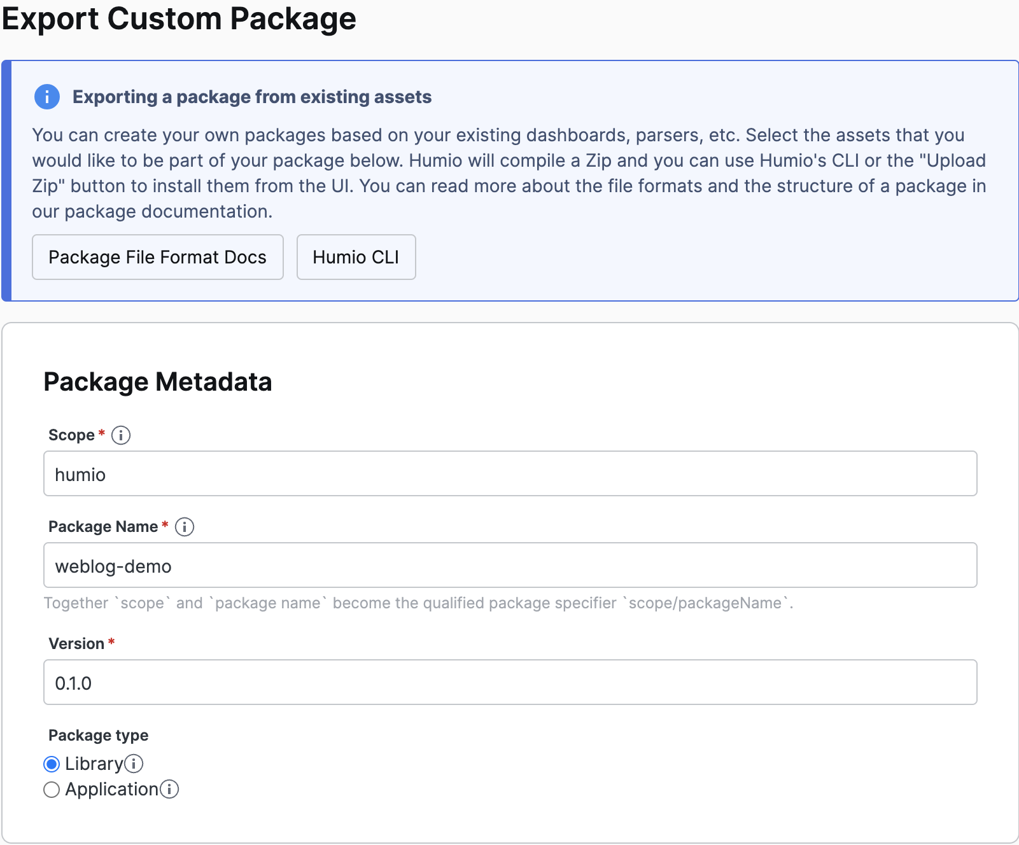Choose the Application package type radio
1019x845 pixels.
[52, 790]
